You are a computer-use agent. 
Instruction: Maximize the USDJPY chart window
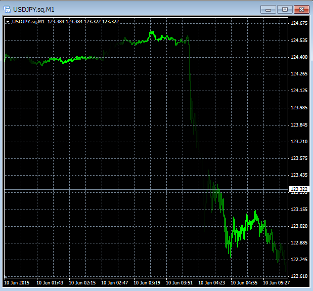pos(284,9)
